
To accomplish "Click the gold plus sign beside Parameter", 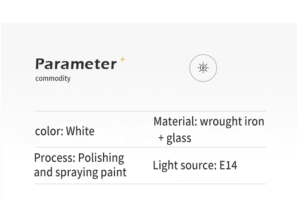I will click(123, 59).
